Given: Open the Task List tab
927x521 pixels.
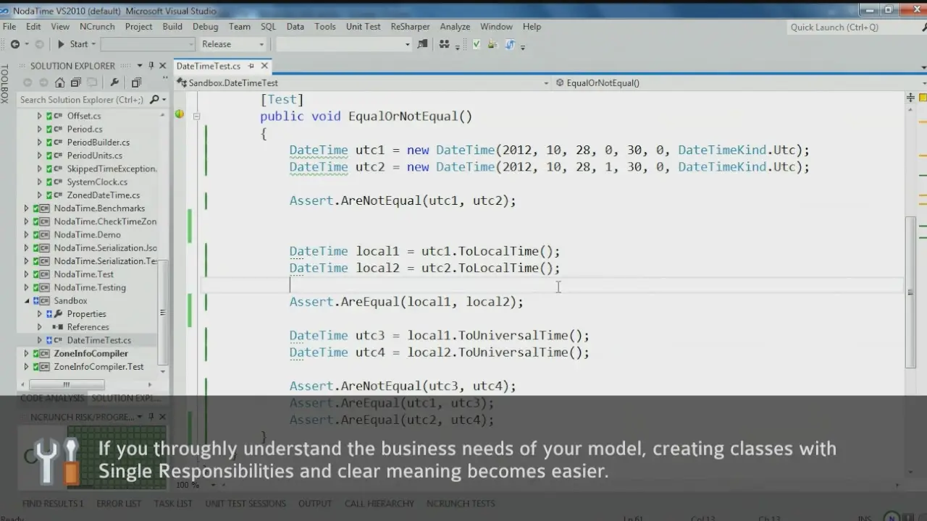Looking at the screenshot, I should click(173, 504).
